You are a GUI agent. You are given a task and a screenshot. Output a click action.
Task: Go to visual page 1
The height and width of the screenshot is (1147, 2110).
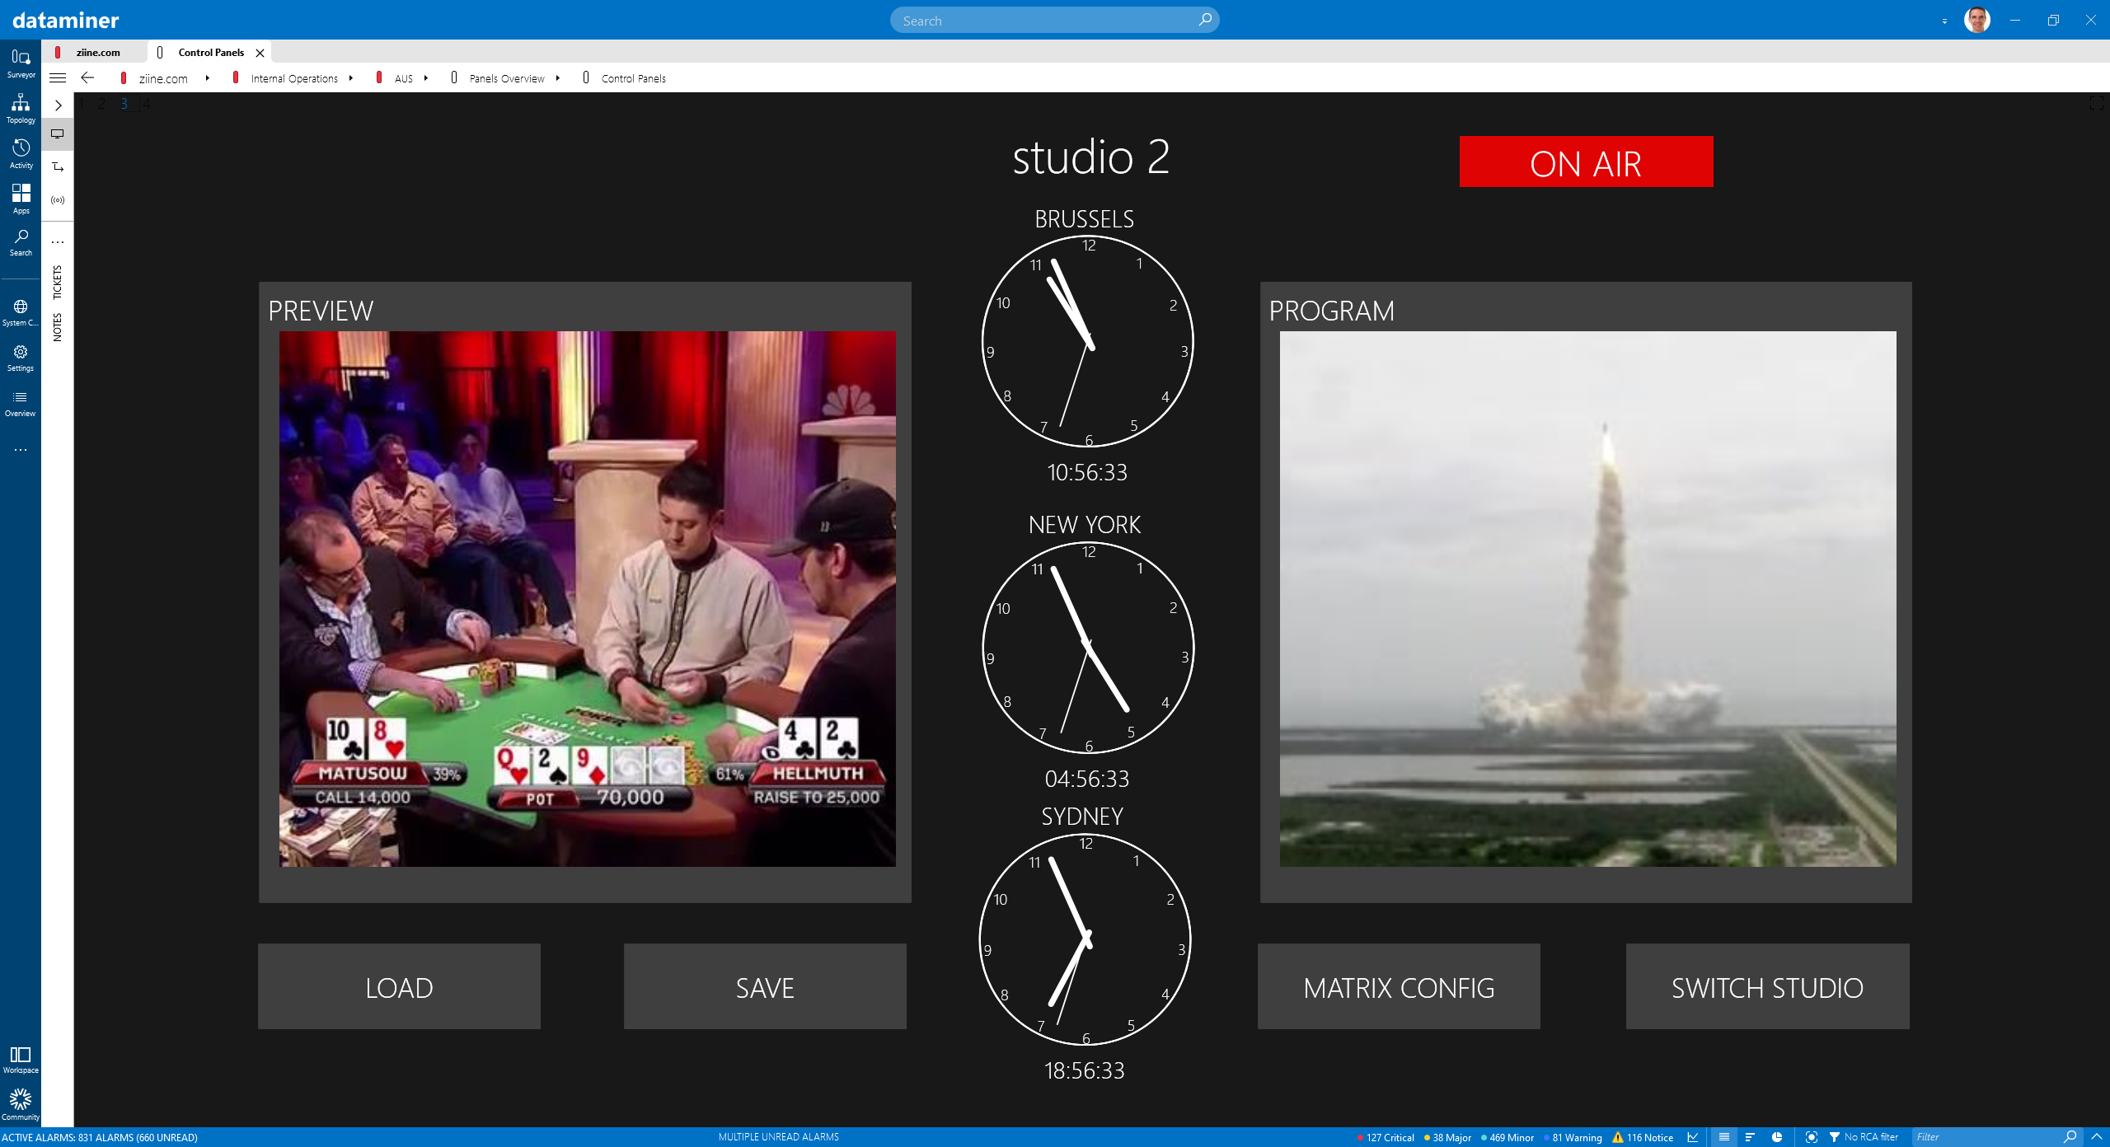[82, 104]
